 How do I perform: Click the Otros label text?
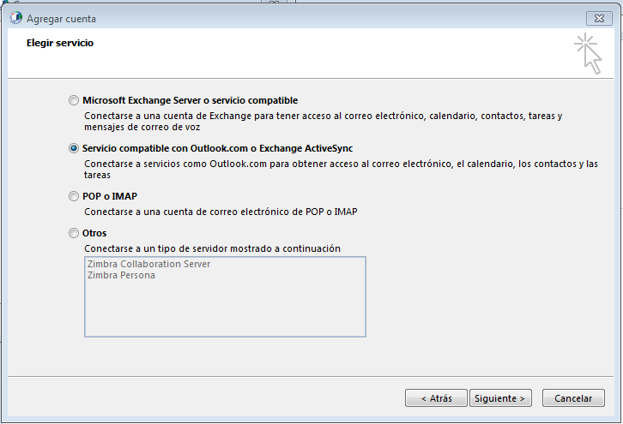94,233
